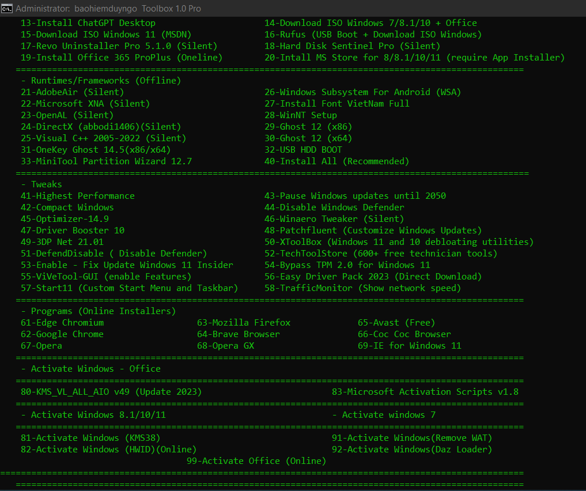
Task: Click '30-Ghost 12 (x64)'
Action: pyautogui.click(x=308, y=138)
